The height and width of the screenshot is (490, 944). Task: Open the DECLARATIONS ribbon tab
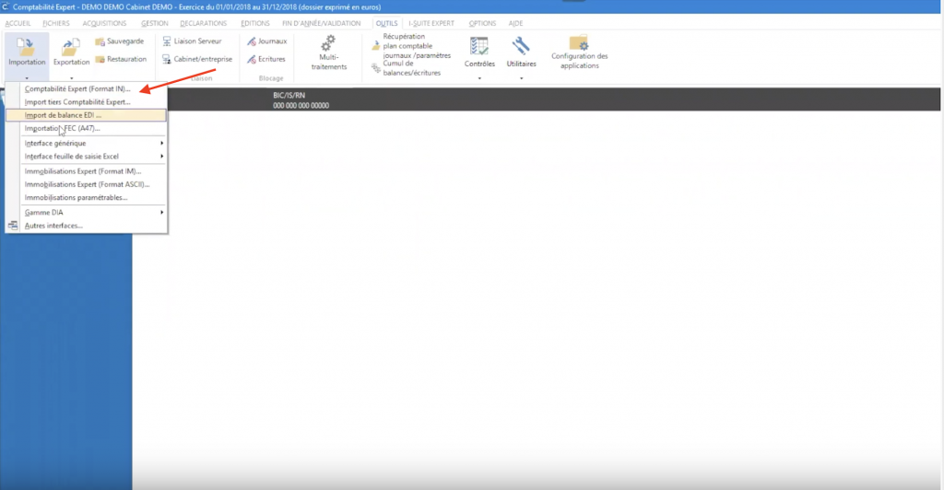point(204,23)
